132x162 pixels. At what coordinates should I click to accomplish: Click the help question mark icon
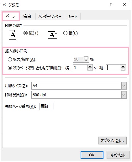[x=111, y=5]
